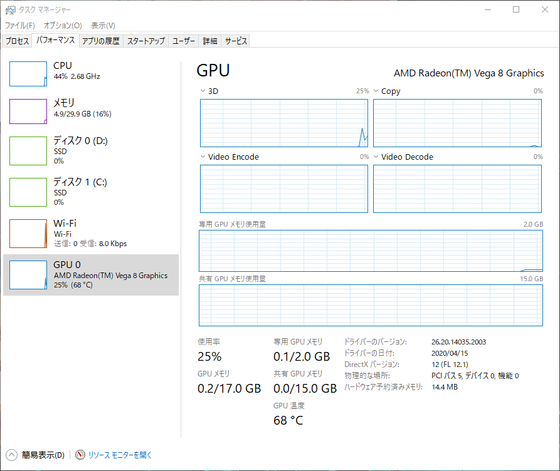Click the Task Manager title bar icon
560x471 pixels.
pyautogui.click(x=10, y=10)
